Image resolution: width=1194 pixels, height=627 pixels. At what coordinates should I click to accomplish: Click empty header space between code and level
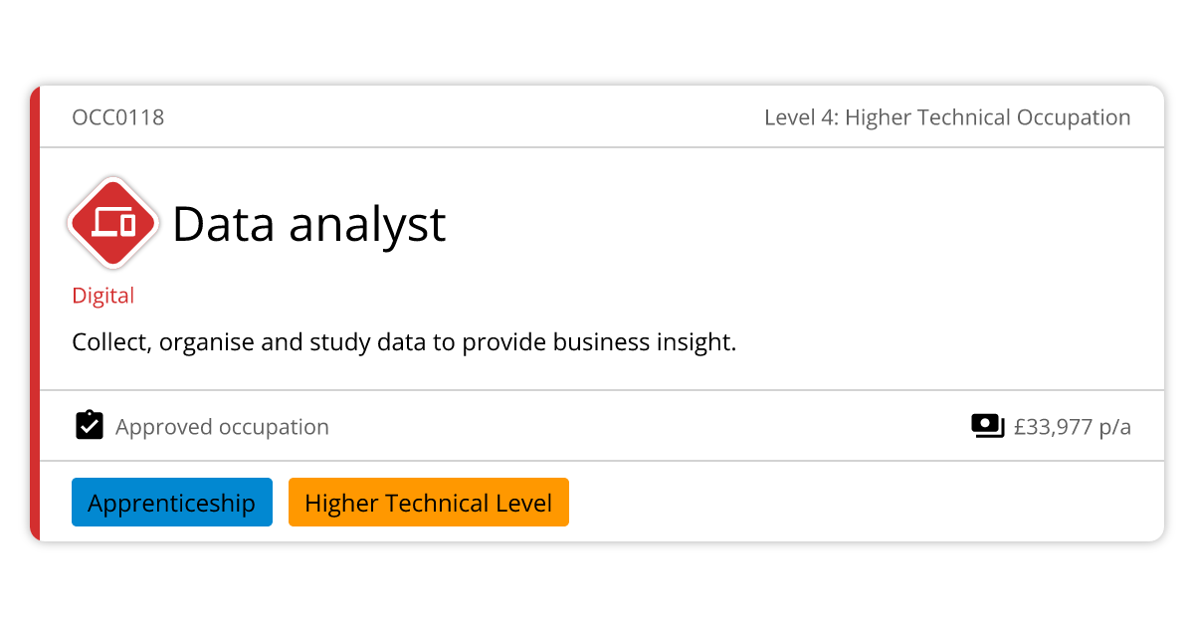tap(458, 117)
